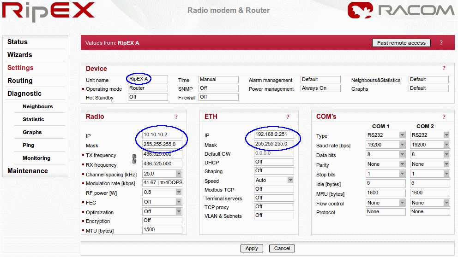
Task: Click COM 1 Protocol None field
Action: point(386,212)
